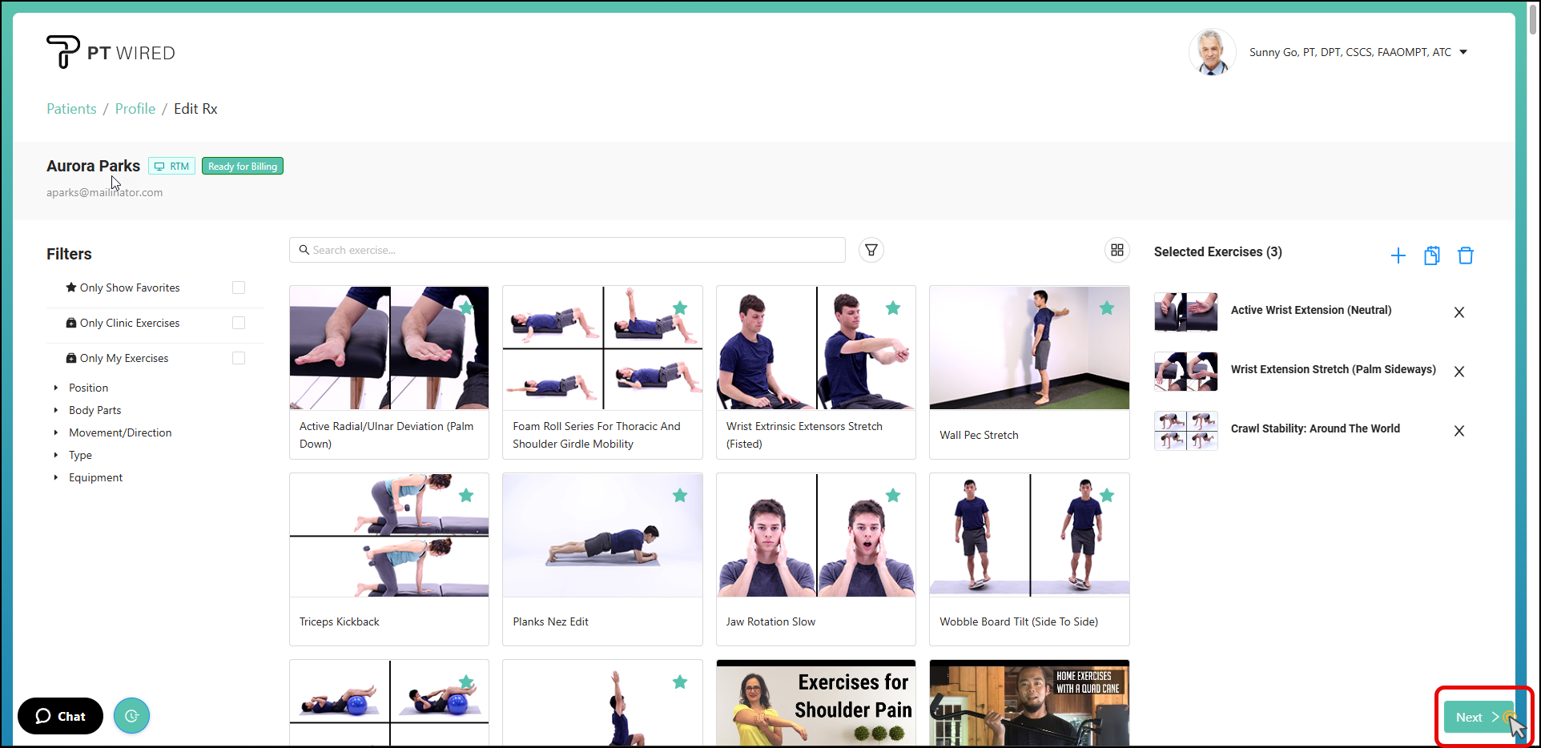Go to Patients breadcrumb link
The height and width of the screenshot is (748, 1541).
[x=71, y=109]
